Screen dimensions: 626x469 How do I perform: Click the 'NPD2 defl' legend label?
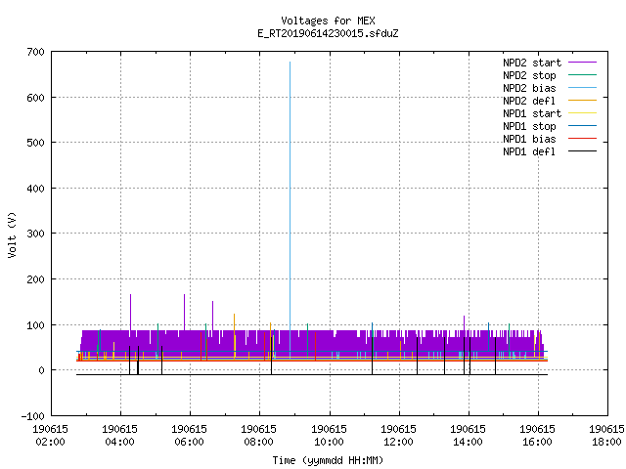click(x=529, y=101)
